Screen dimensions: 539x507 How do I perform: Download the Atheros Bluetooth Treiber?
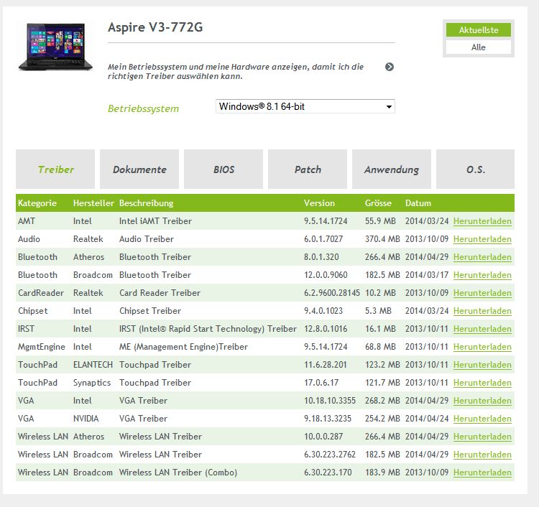[x=482, y=257]
